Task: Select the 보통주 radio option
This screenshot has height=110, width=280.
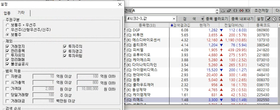Action: coord(7,35)
